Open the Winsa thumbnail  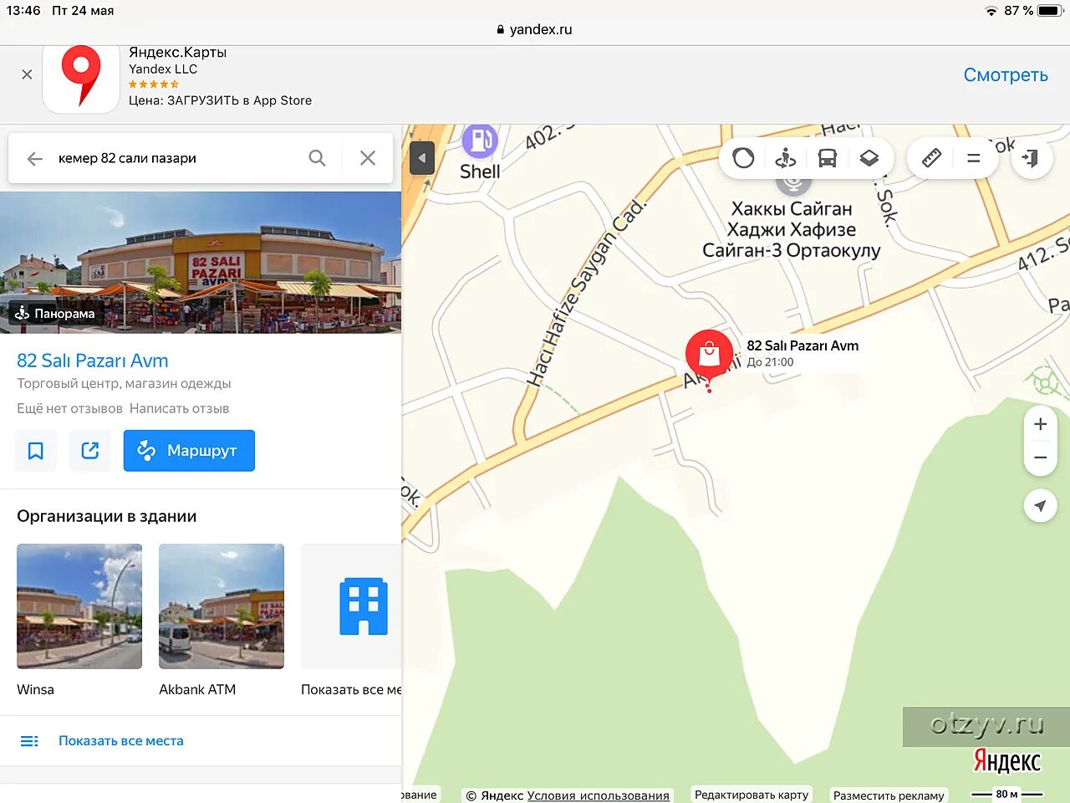pos(79,606)
